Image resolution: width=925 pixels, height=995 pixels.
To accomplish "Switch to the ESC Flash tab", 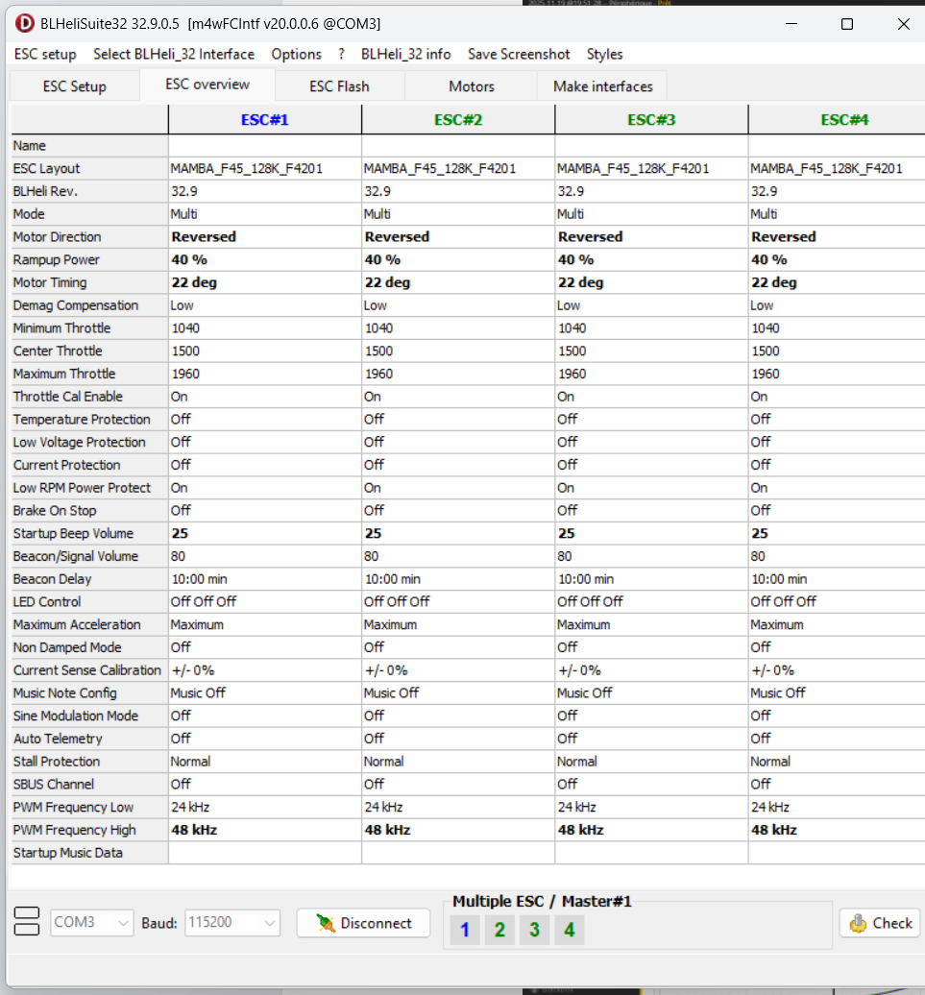I will pos(339,86).
